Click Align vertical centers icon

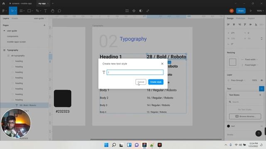click(x=250, y=25)
